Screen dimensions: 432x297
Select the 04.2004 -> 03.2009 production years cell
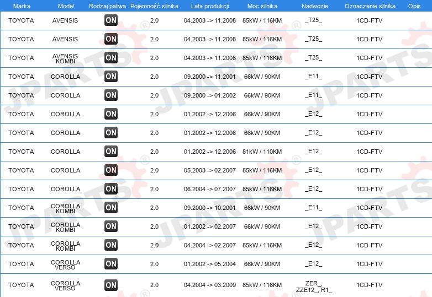click(210, 285)
